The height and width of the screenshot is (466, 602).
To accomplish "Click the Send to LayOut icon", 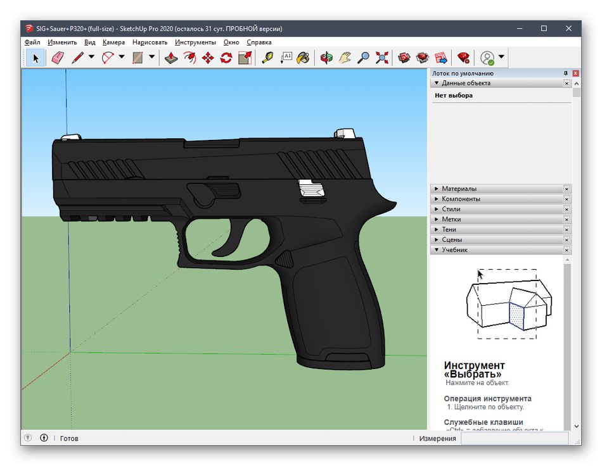I will pos(441,58).
